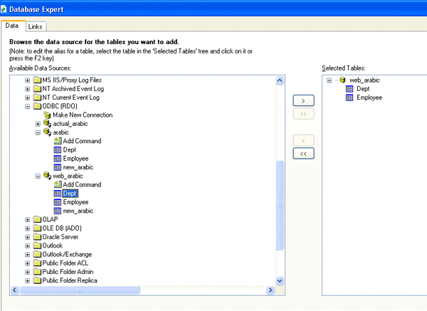Collapse the ODBC (RDO) folder
Screen dimensions: 427x311
pos(28,106)
